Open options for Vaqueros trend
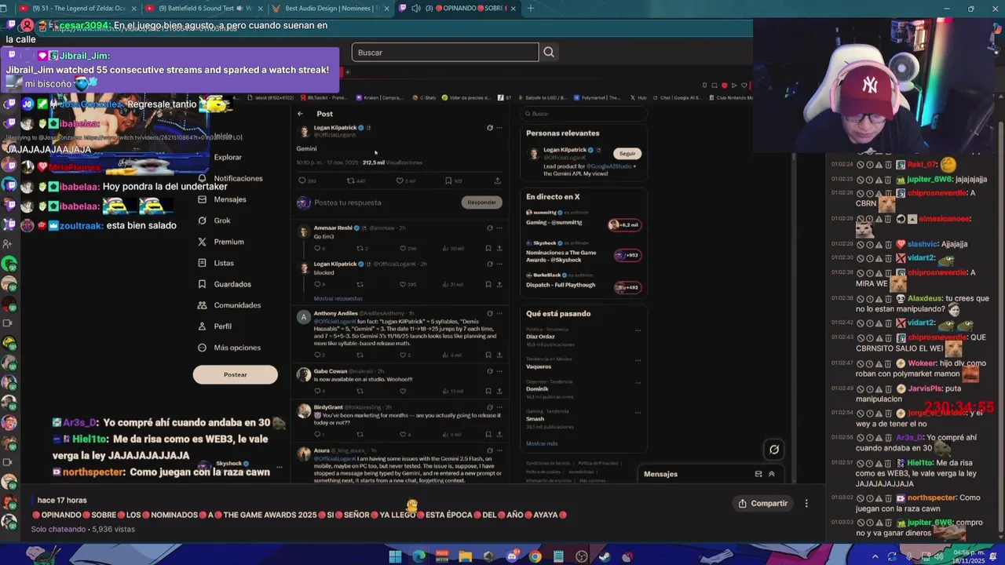1005x565 pixels. [x=638, y=360]
